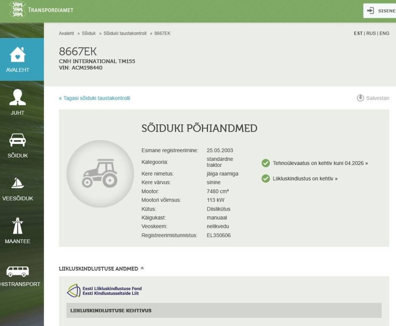396x326 pixels.
Task: Open the Avaleht home icon in sidebar
Action: 17,54
